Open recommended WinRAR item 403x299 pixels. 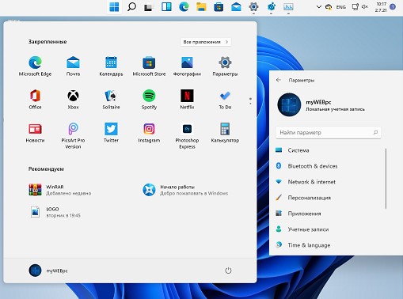tap(60, 190)
